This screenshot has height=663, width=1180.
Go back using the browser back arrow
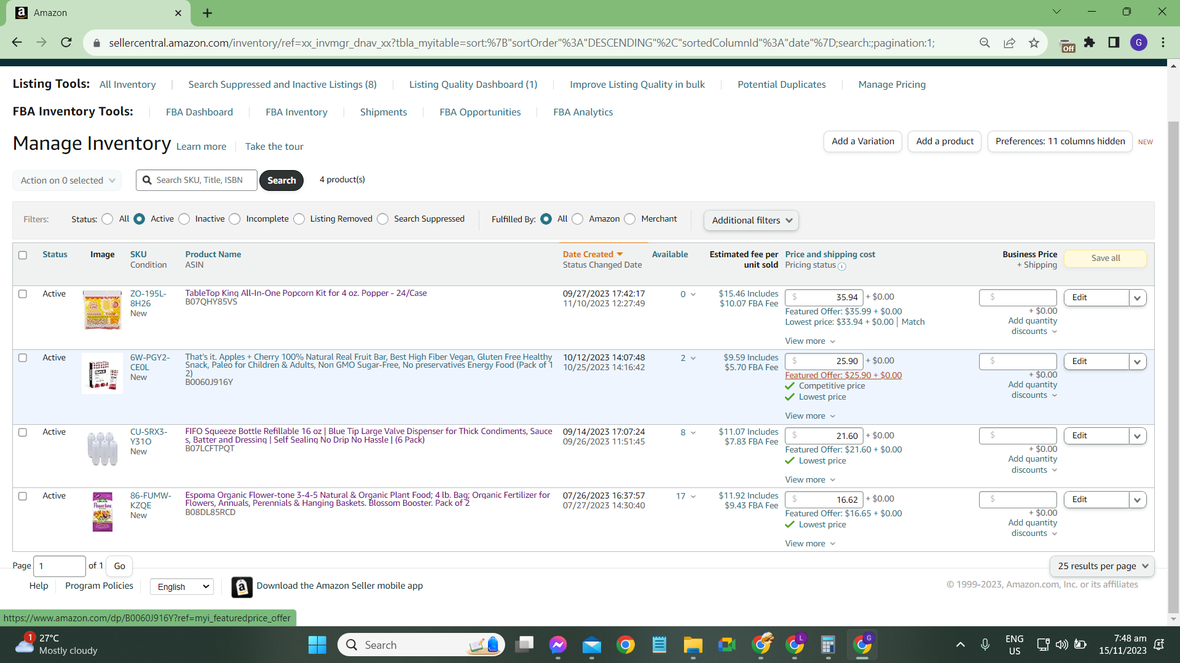[17, 42]
